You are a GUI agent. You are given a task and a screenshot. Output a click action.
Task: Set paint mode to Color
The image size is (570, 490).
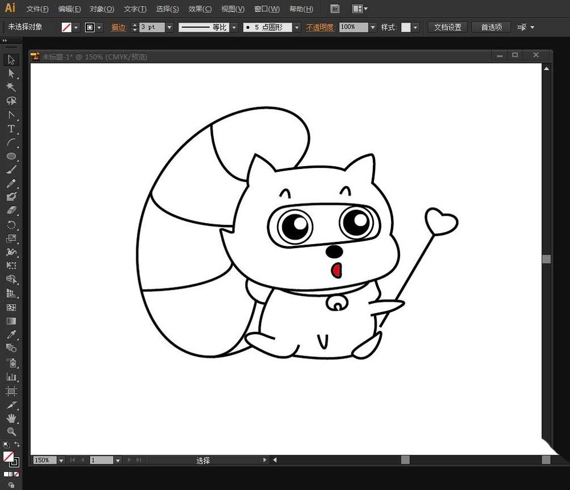[x=6, y=475]
